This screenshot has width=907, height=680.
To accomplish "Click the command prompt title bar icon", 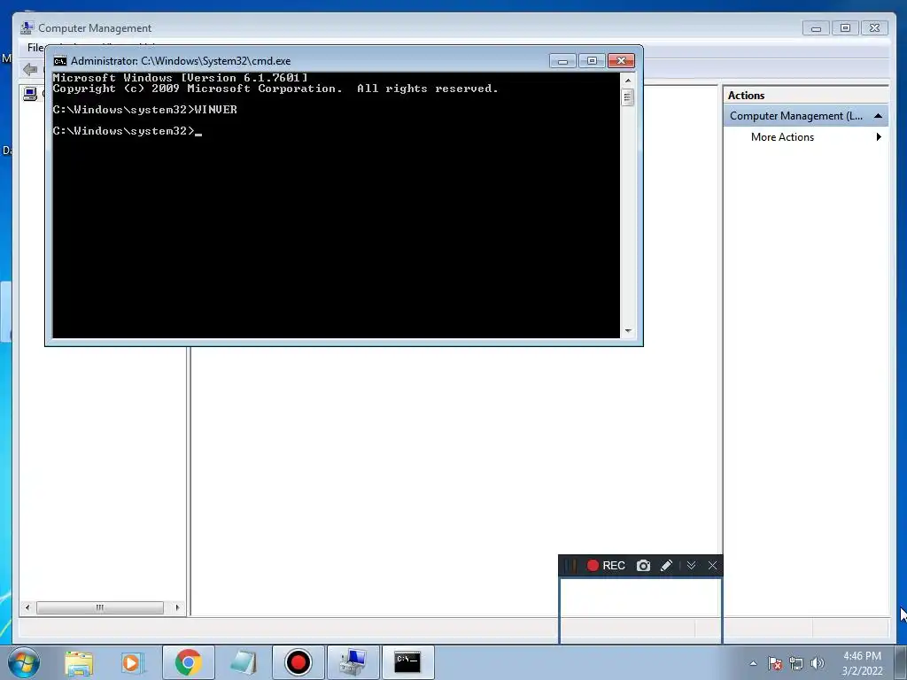I will pos(59,61).
